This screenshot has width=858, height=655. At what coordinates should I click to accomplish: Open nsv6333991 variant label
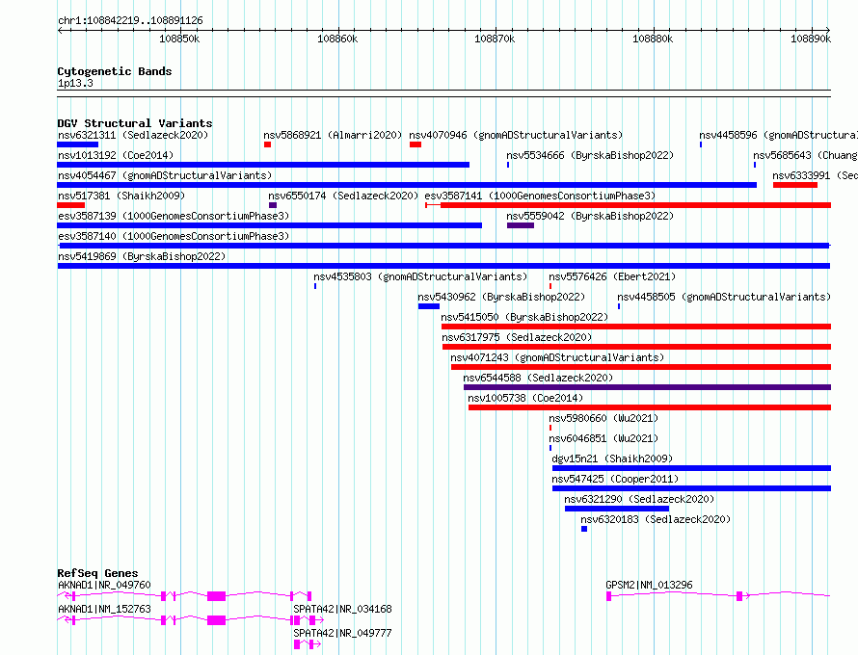pyautogui.click(x=815, y=175)
